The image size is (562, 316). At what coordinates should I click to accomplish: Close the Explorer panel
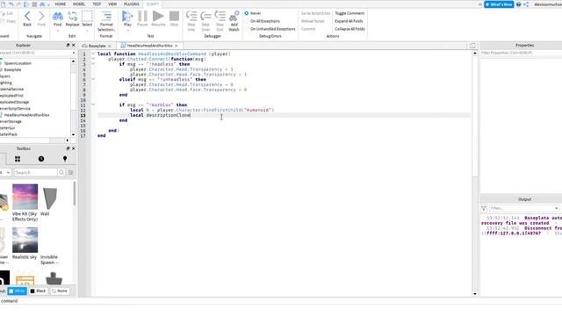pos(74,46)
